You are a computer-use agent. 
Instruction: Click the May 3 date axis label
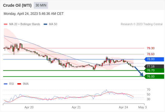coord(142,107)
